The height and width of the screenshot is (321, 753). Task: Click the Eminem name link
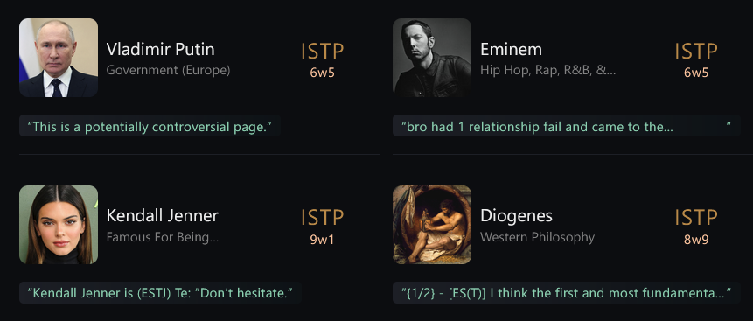511,49
